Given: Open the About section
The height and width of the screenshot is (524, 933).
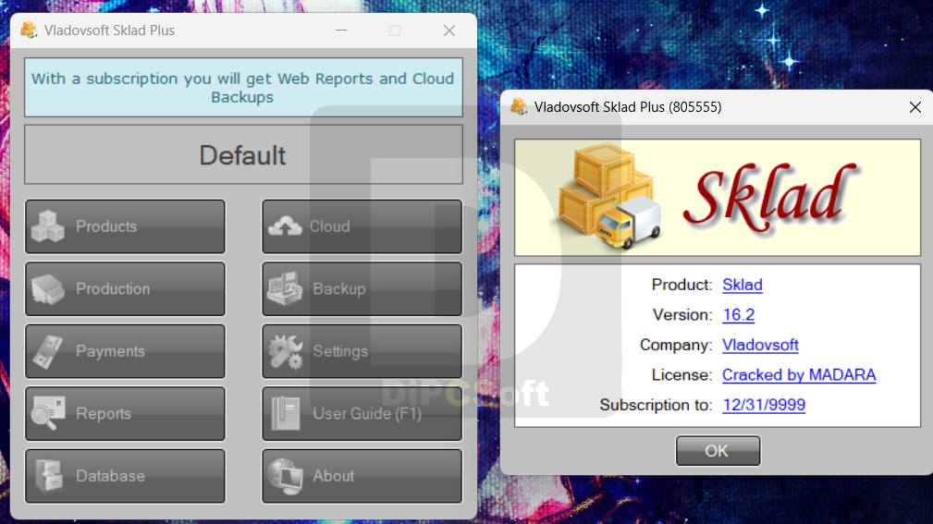Looking at the screenshot, I should [x=362, y=476].
